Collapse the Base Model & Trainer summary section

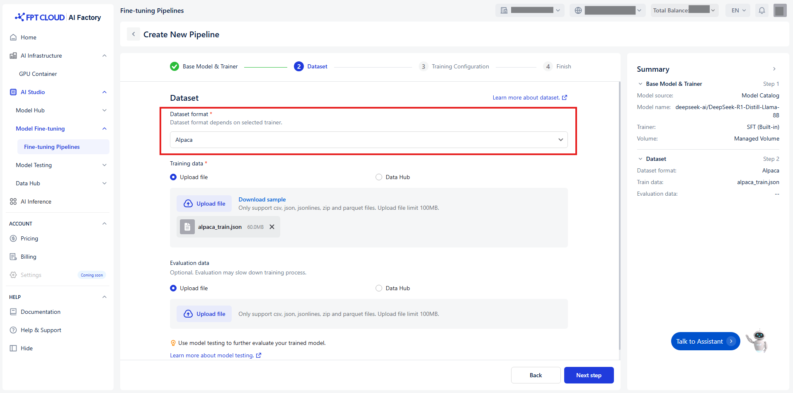tap(640, 84)
